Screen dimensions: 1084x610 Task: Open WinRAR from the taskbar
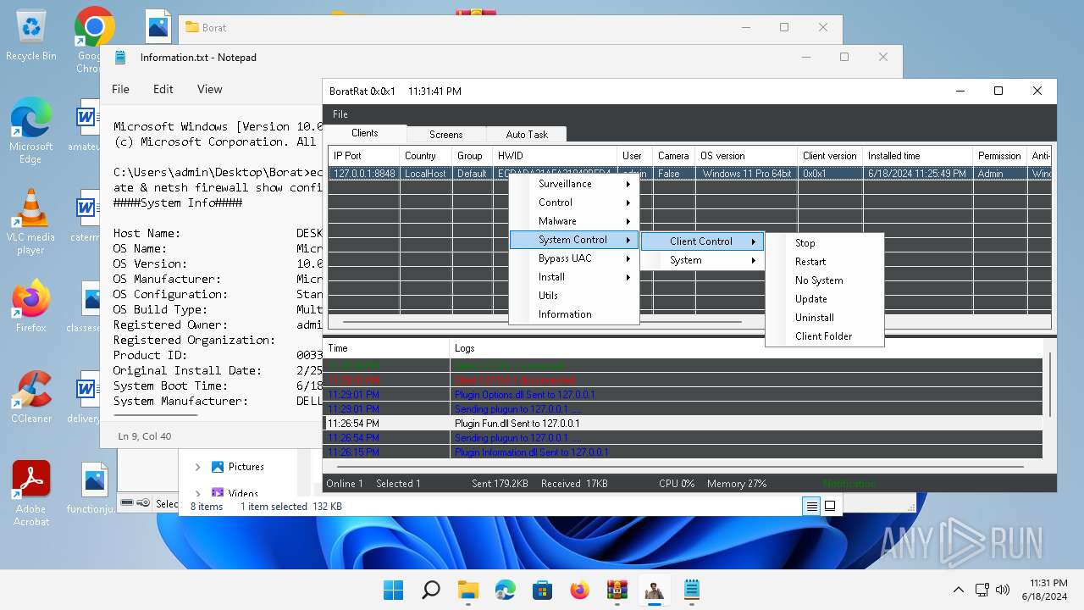617,590
